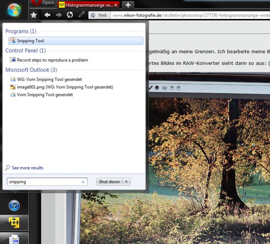
Task: Click the list icon in embedded image toolbar
Action: point(164,88)
